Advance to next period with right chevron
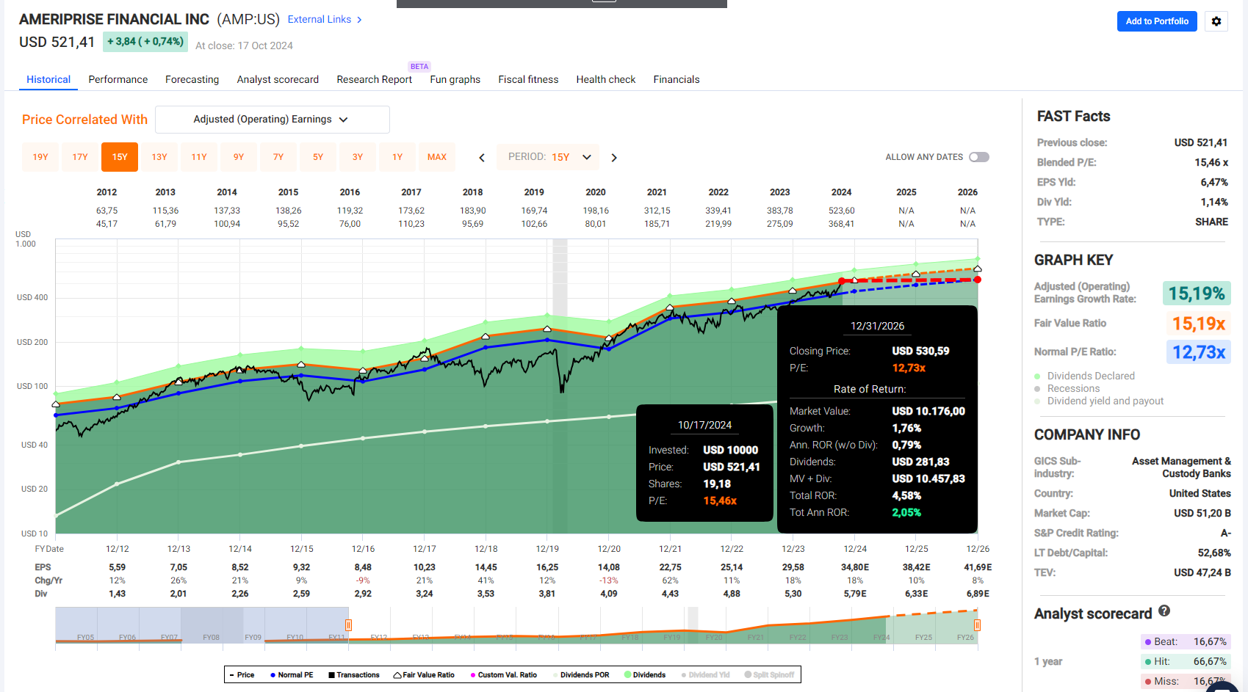This screenshot has height=692, width=1248. 614,158
